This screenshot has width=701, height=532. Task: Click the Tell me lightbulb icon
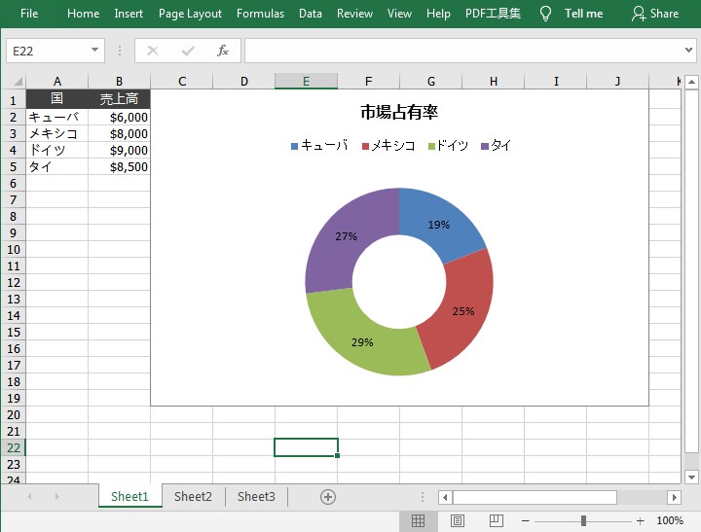point(545,14)
